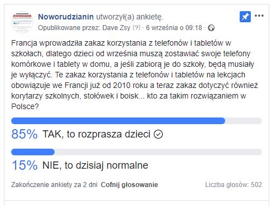Click the Dave Zsy publisher name
Screen dimensions: 272x206
point(116,28)
